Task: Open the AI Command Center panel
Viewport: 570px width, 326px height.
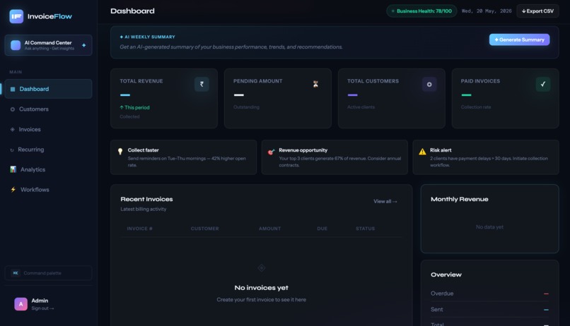Action: 48,45
